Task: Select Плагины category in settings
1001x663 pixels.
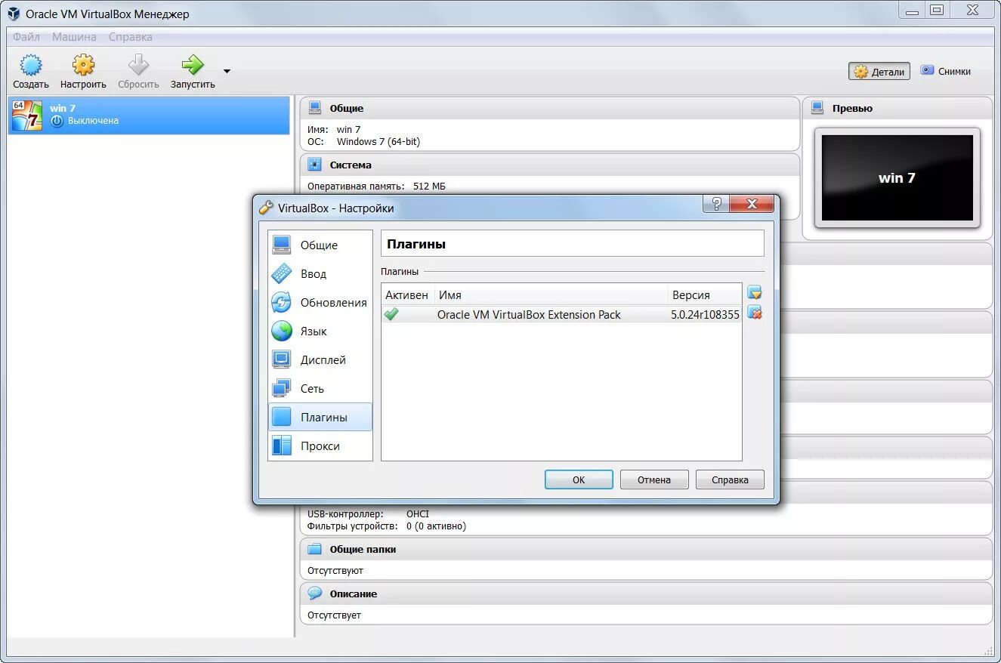Action: click(x=320, y=417)
